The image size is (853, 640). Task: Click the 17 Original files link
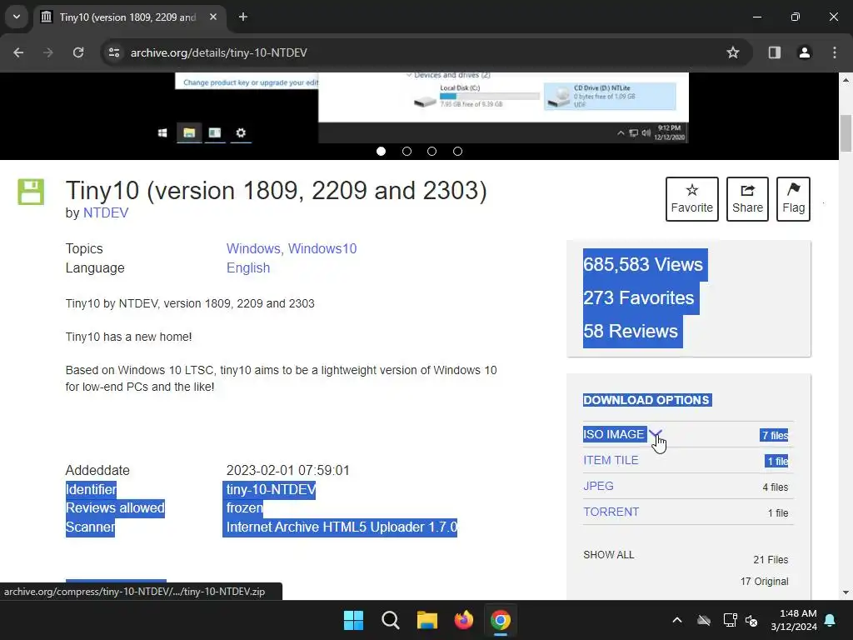pos(764,581)
